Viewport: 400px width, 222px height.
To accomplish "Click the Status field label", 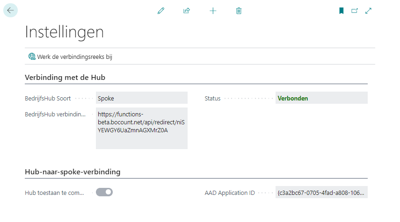I will (x=212, y=99).
